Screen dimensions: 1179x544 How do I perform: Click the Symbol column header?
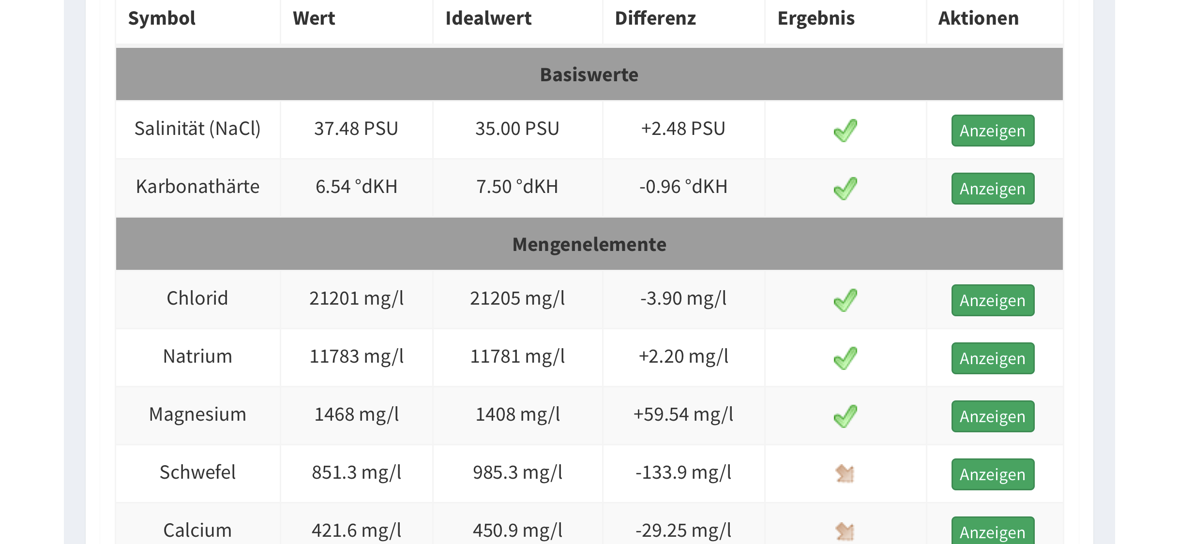(162, 18)
